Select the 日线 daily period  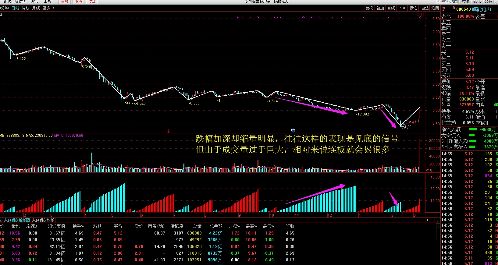(16, 8)
